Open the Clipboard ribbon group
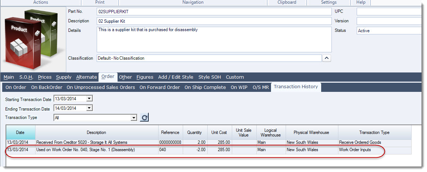The image size is (427, 172). pyautogui.click(x=287, y=3)
